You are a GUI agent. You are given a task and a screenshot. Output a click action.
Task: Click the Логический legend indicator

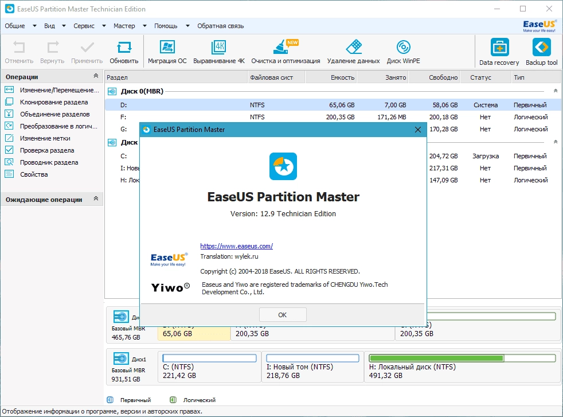(173, 400)
